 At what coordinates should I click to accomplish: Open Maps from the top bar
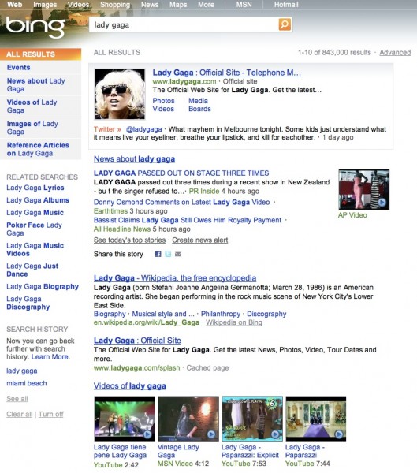tap(178, 5)
